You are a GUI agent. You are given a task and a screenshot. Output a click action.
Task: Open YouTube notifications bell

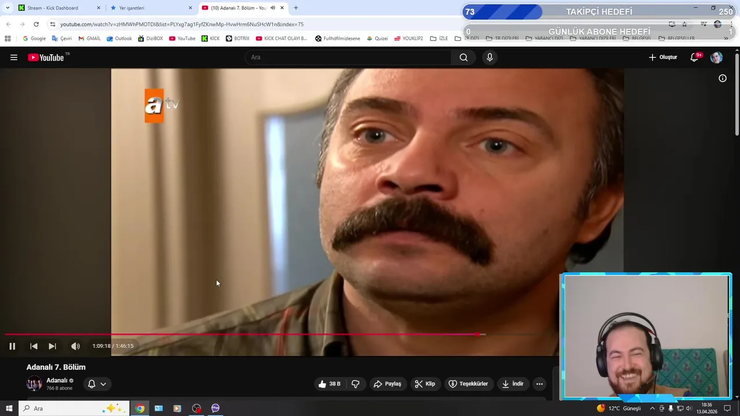click(x=695, y=57)
